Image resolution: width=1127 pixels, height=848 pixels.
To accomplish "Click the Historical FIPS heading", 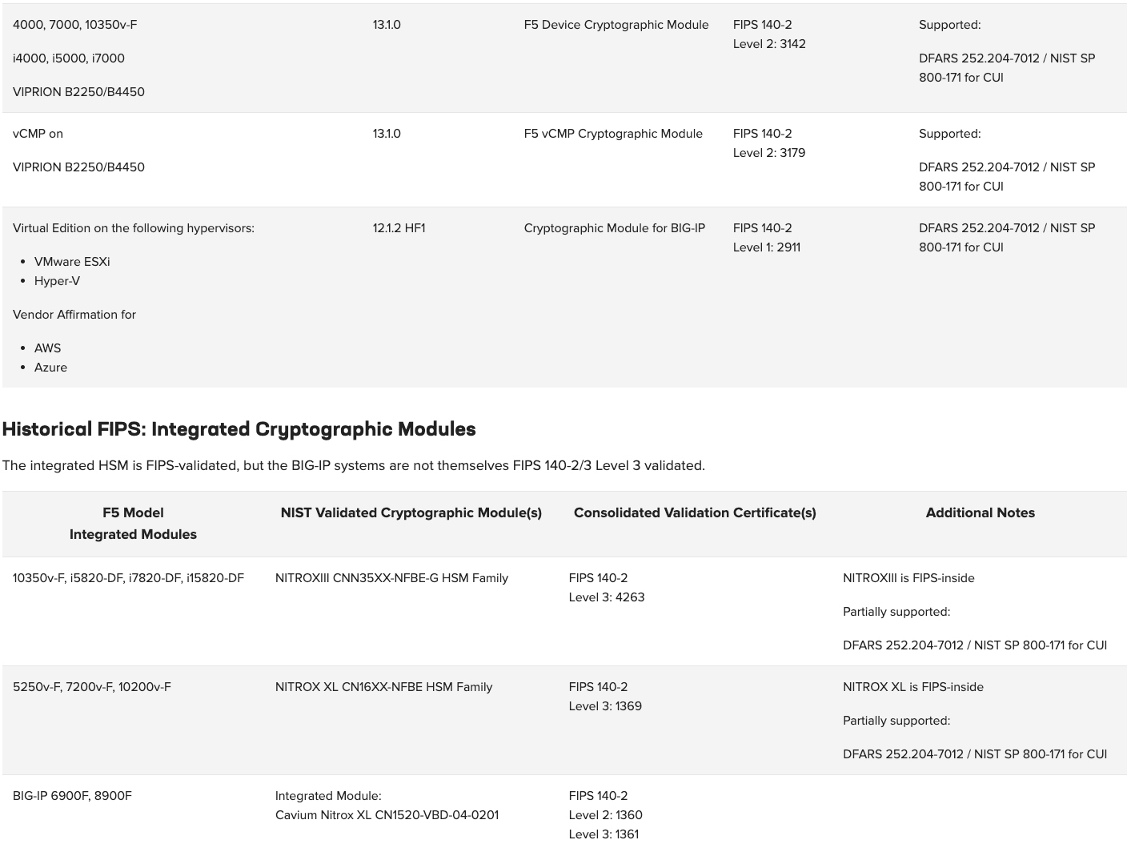I will pos(238,429).
